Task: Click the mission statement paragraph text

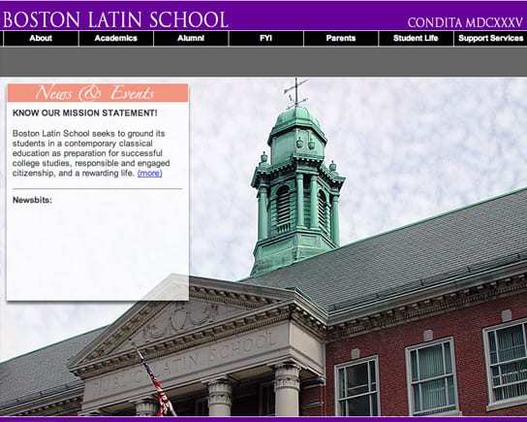Action: 91,153
